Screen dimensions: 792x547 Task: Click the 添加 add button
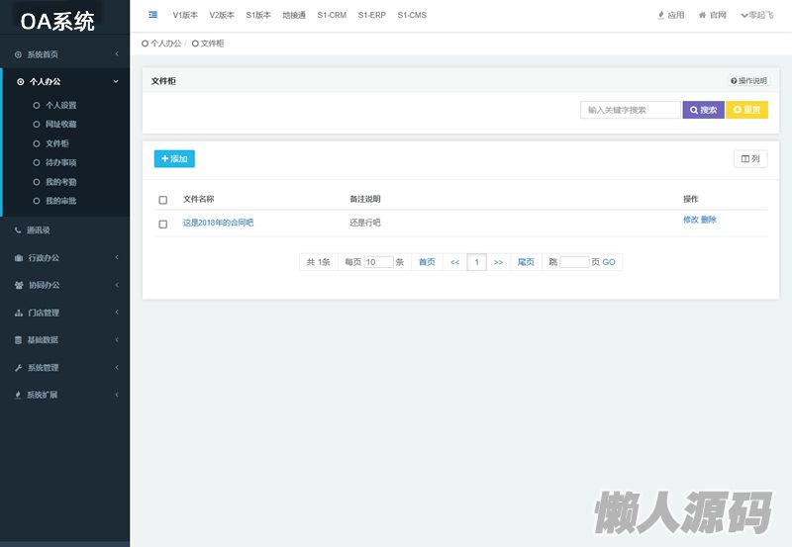pos(174,158)
